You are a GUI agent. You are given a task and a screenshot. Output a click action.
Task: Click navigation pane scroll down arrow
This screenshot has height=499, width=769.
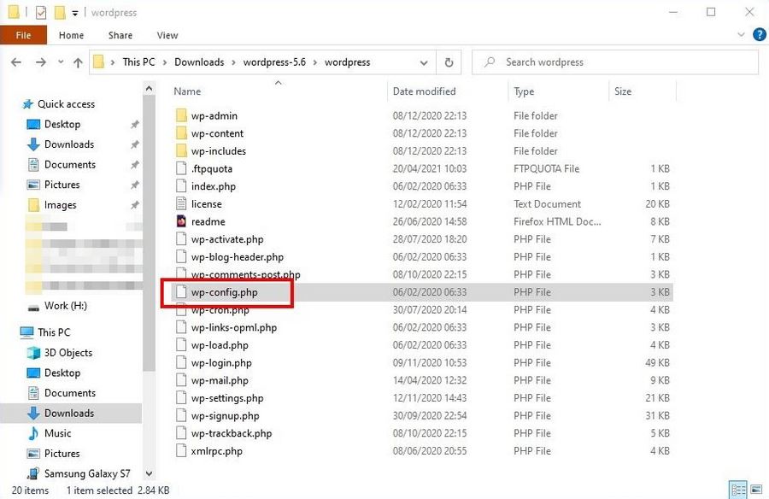point(149,473)
